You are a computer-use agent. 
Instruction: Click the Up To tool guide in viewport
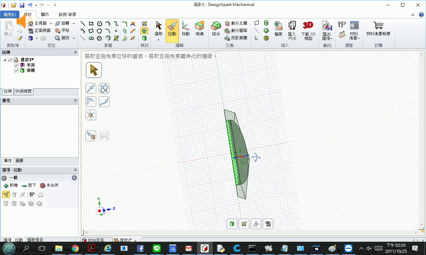coord(91,135)
